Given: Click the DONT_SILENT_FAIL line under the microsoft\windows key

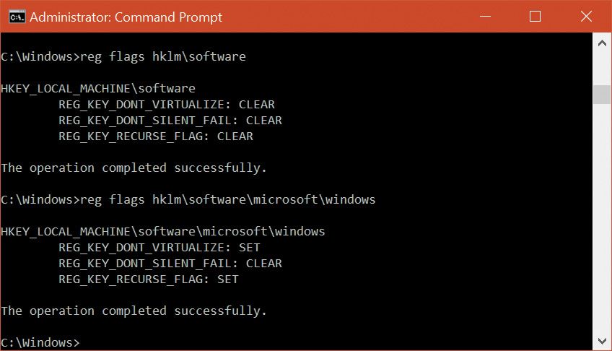Looking at the screenshot, I should tap(170, 263).
